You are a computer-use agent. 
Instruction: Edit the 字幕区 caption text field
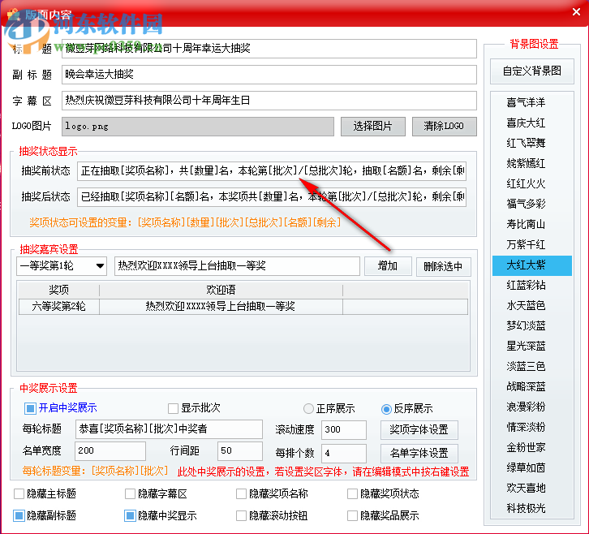click(x=269, y=101)
